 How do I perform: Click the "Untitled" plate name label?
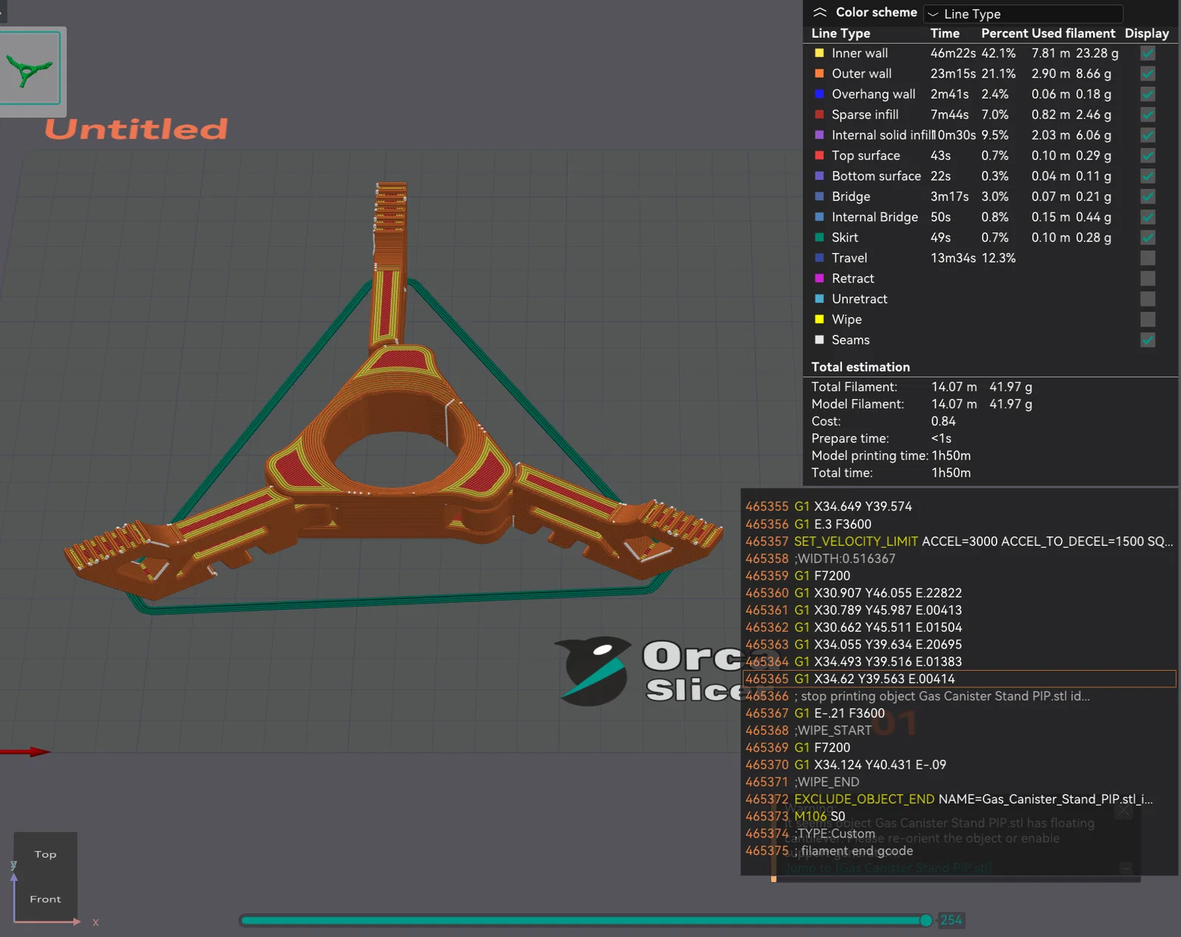click(x=137, y=129)
